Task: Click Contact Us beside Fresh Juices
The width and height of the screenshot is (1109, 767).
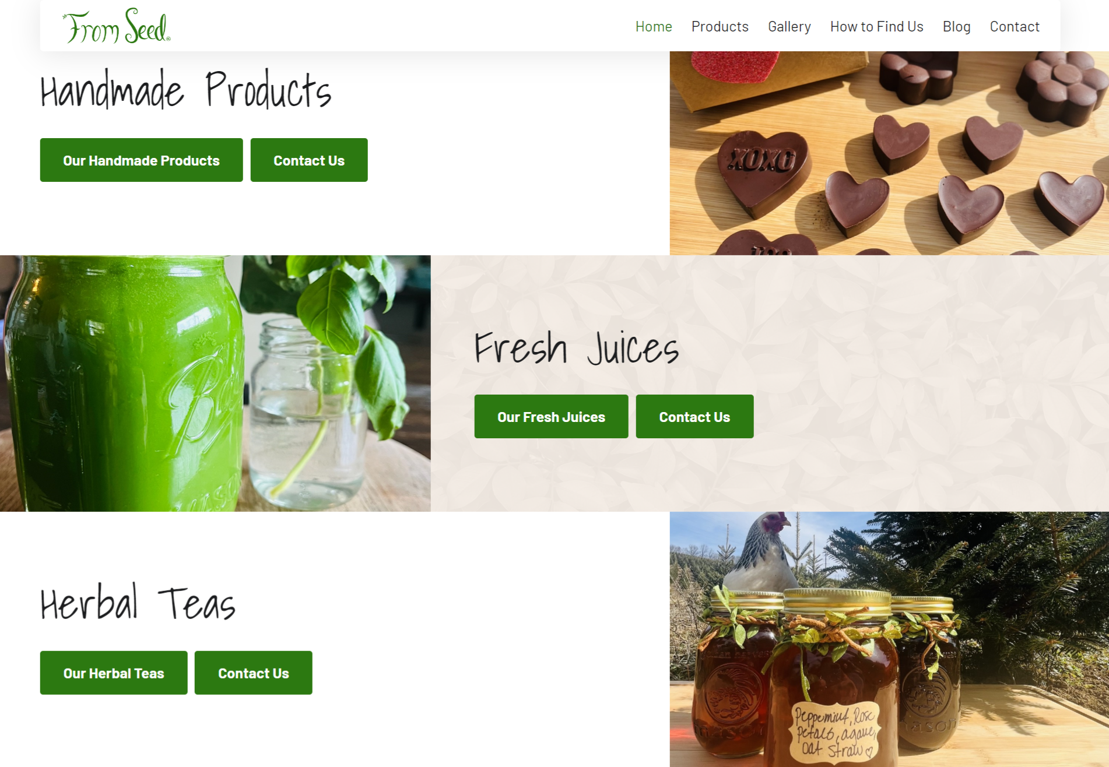Action: coord(694,417)
